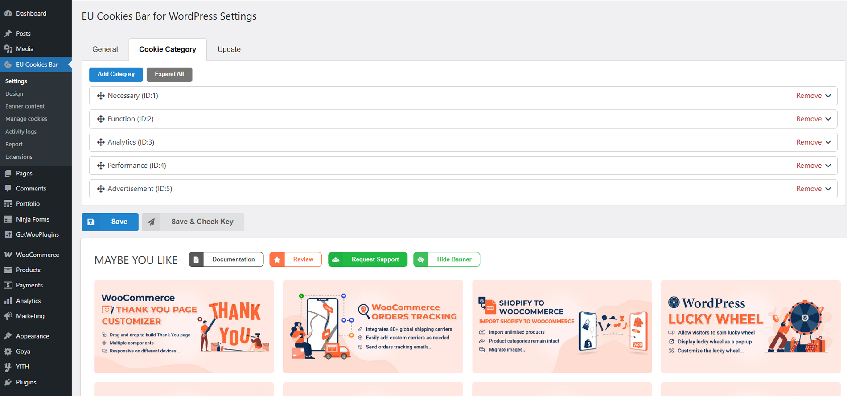
Task: Click the Posts pin icon
Action: click(8, 33)
